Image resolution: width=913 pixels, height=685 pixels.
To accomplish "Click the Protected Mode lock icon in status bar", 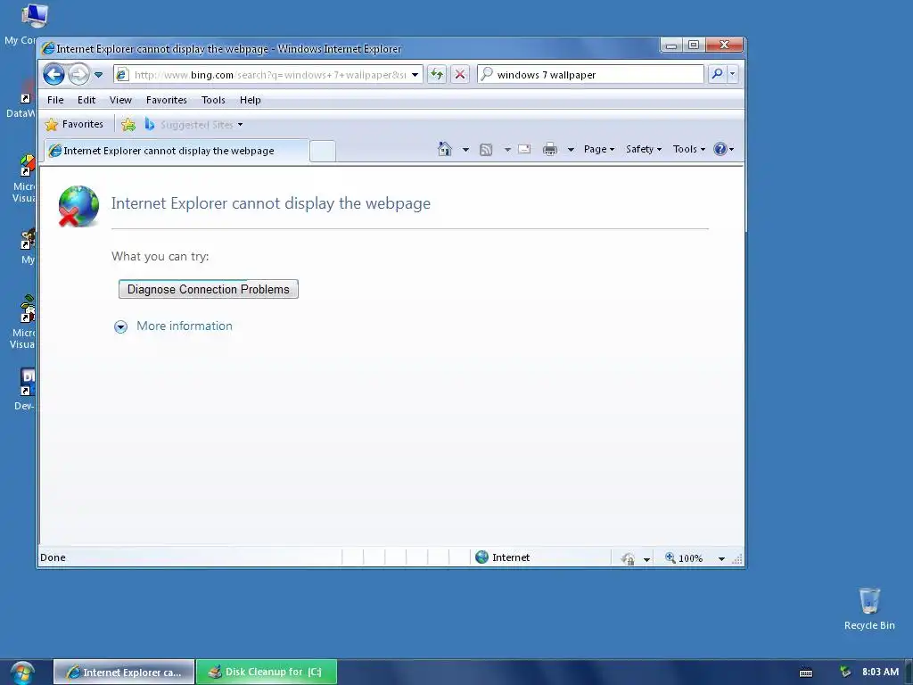I will click(x=628, y=558).
